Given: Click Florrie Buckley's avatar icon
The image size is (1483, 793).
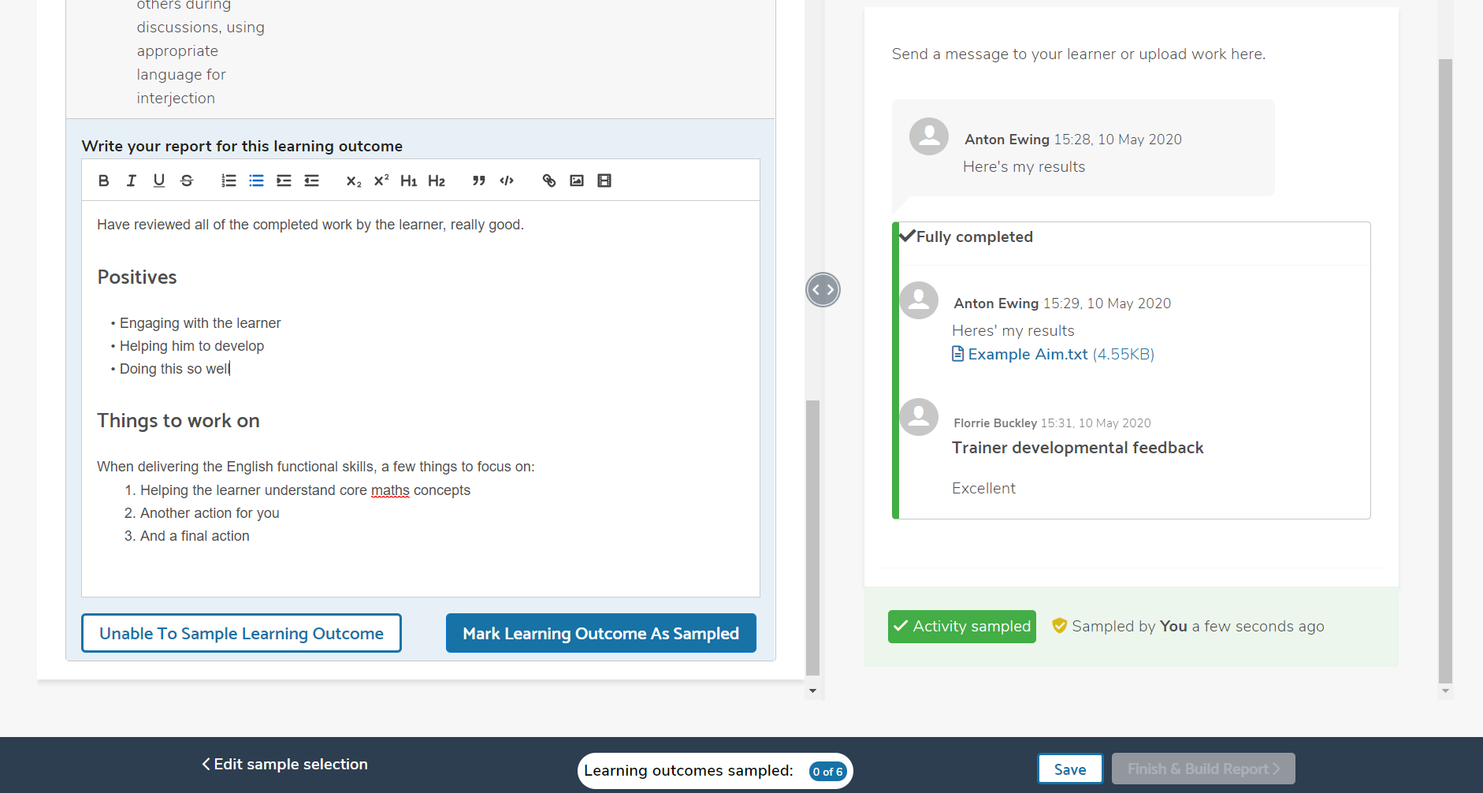Looking at the screenshot, I should (x=919, y=417).
